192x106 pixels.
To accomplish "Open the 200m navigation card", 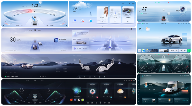I will click(x=115, y=15).
